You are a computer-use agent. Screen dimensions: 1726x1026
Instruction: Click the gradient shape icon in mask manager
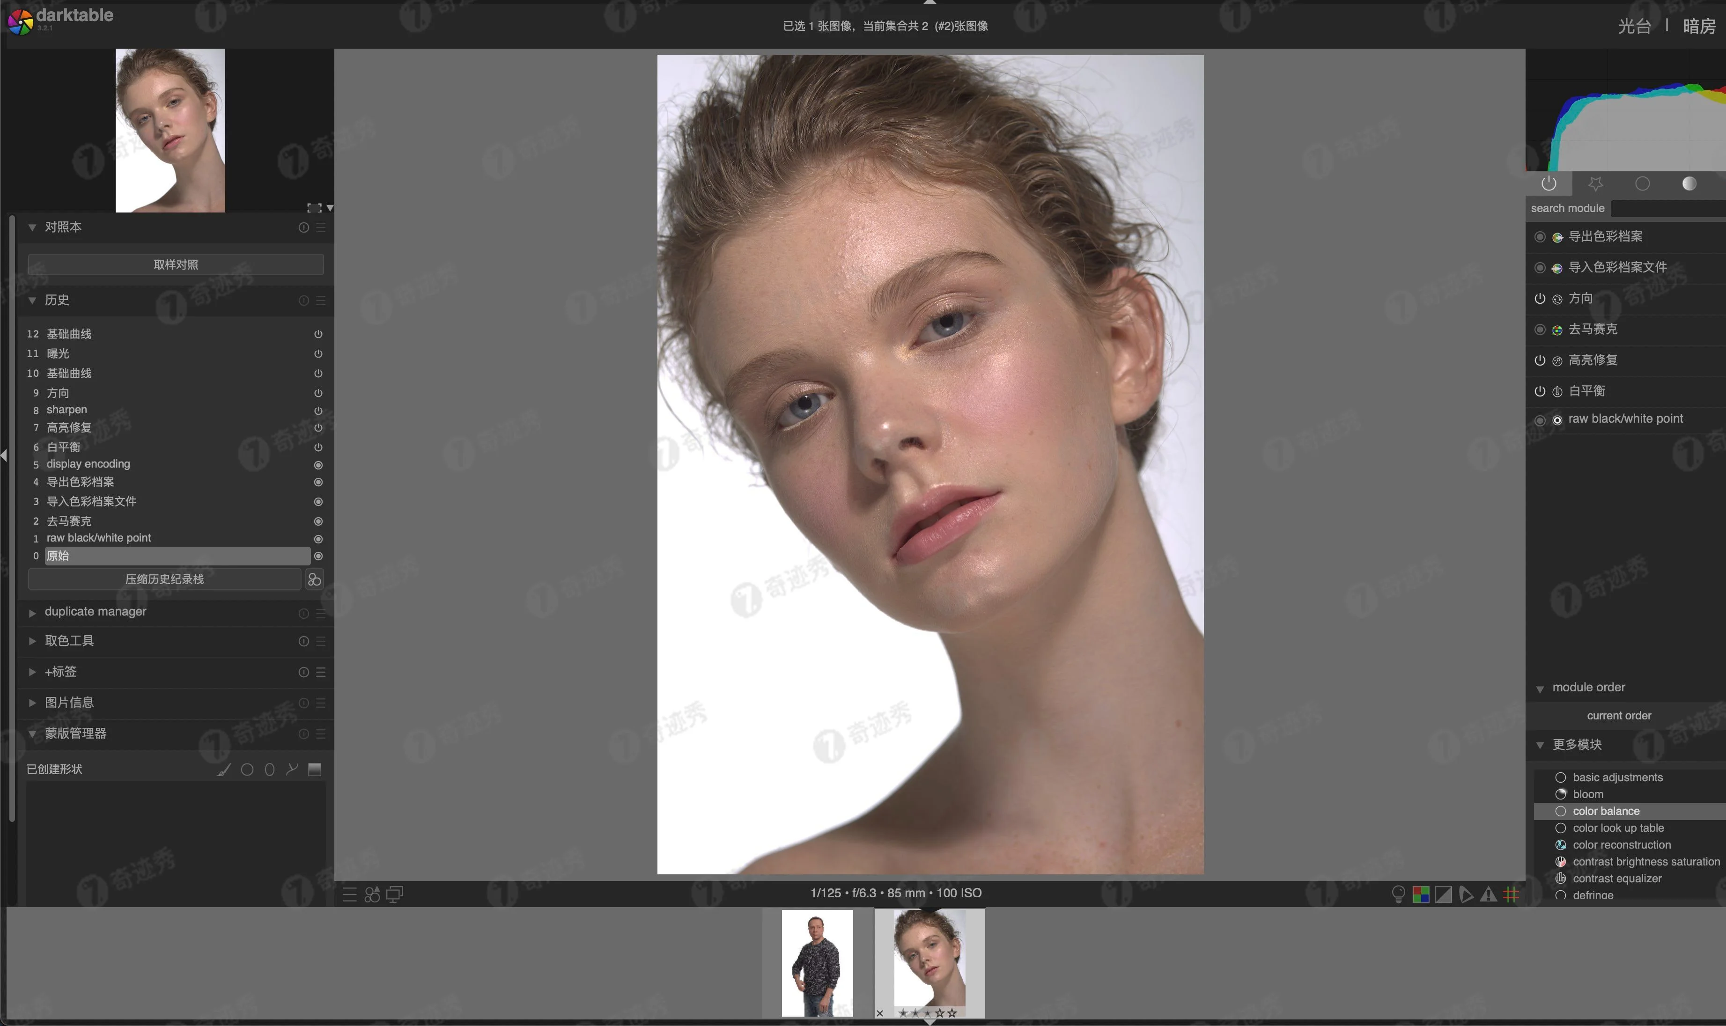(x=315, y=769)
